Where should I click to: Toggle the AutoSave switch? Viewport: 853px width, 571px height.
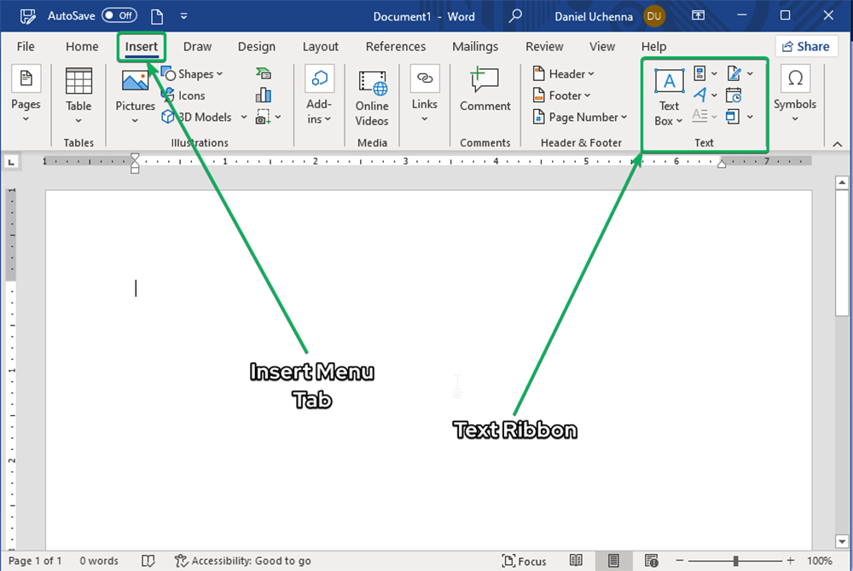click(119, 15)
